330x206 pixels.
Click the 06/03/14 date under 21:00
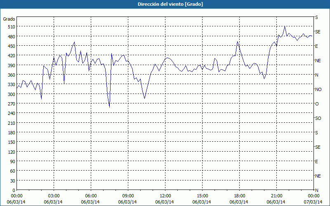coord(276,202)
